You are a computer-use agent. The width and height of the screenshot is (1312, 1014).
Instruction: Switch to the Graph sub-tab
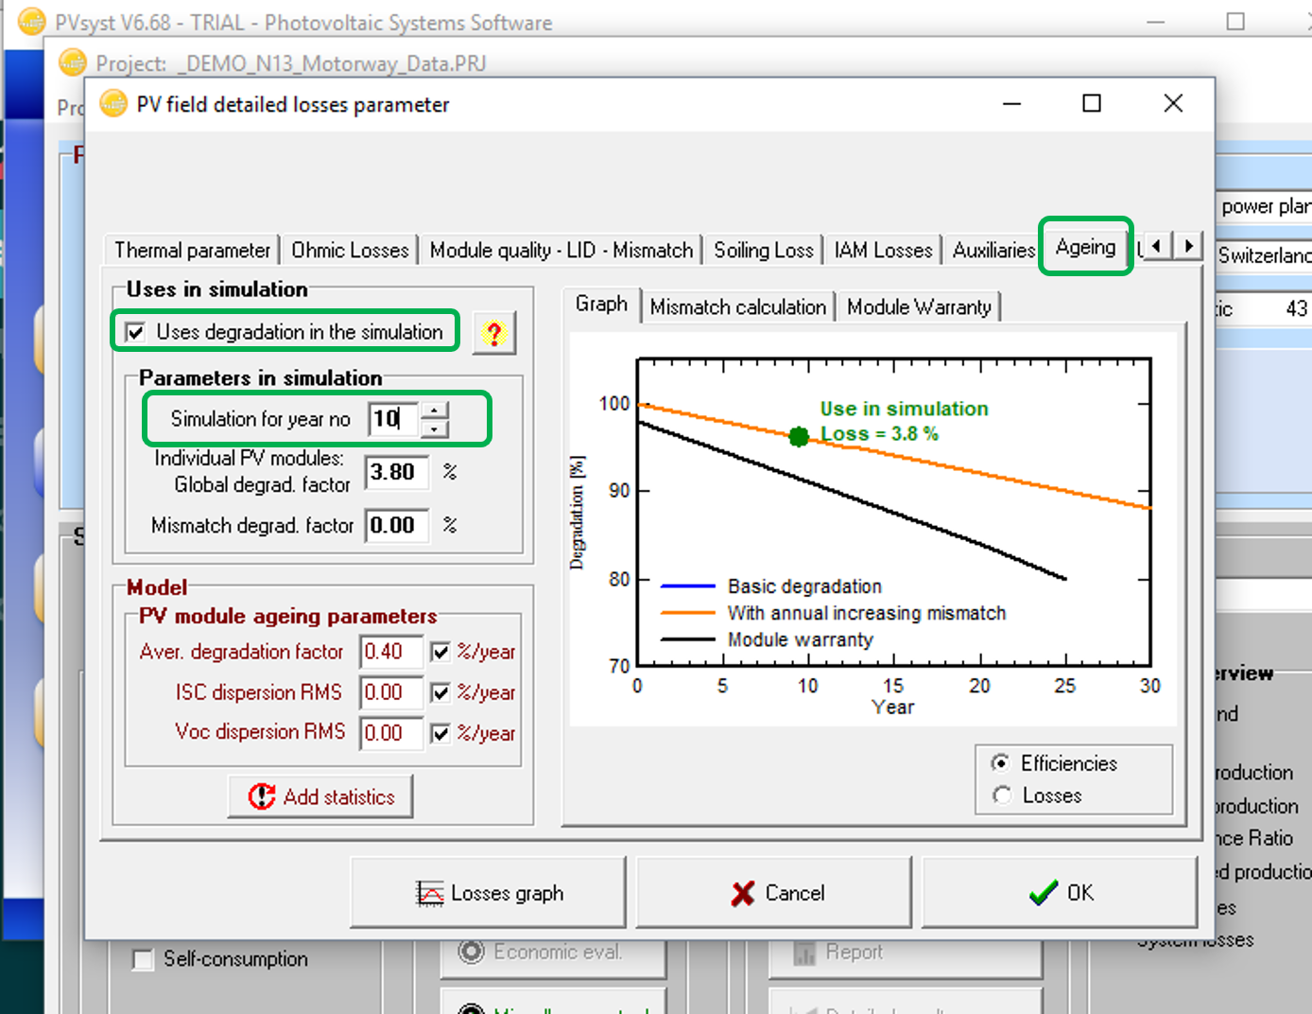click(601, 304)
